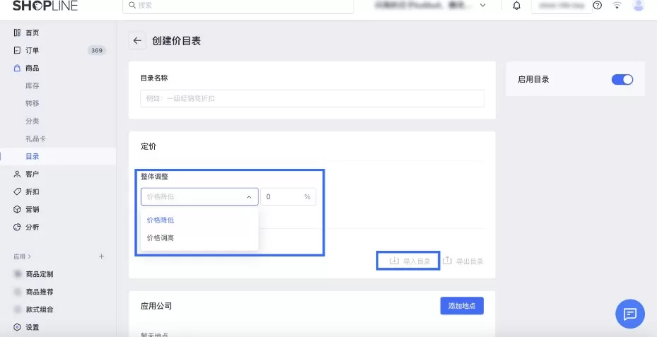657x337 pixels.
Task: Click the 定价 heading
Action: click(x=149, y=146)
